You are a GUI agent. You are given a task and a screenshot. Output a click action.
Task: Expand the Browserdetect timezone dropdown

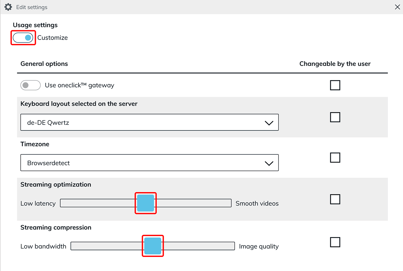click(x=150, y=163)
